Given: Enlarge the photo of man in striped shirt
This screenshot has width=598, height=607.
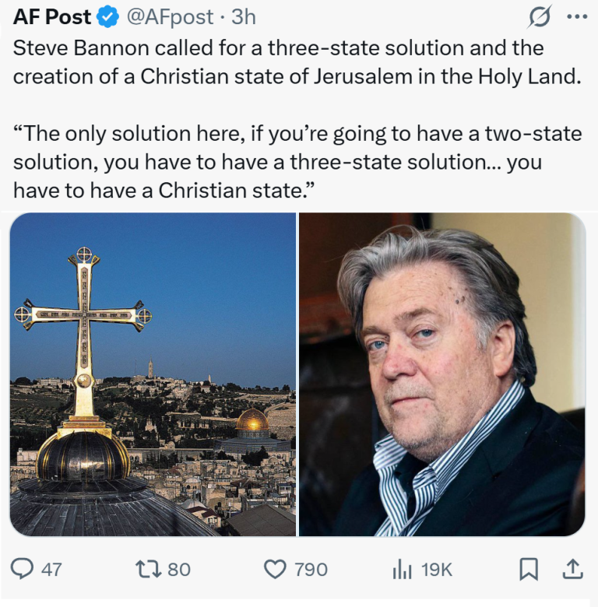Looking at the screenshot, I should click(441, 374).
